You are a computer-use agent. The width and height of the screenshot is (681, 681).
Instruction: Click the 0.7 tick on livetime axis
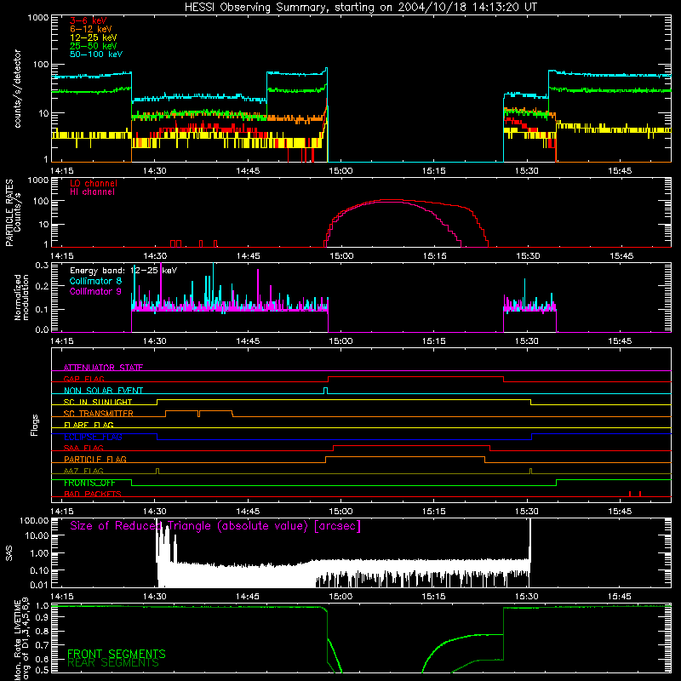click(42, 645)
